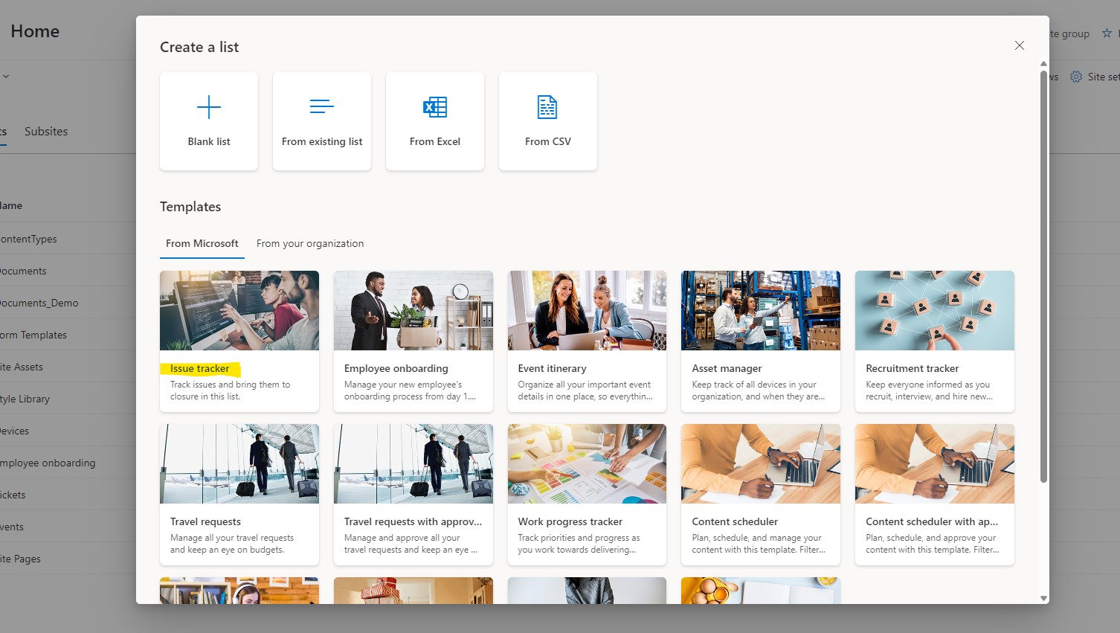The image size is (1120, 633).
Task: Select the Travel requests template
Action: click(x=239, y=494)
